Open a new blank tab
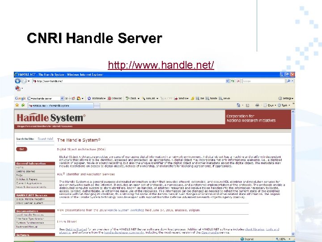This screenshot has height=242, width=322. pos(97,106)
